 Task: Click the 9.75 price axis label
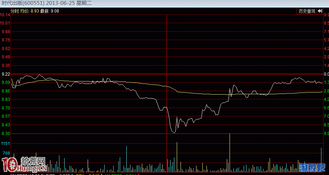(5, 40)
